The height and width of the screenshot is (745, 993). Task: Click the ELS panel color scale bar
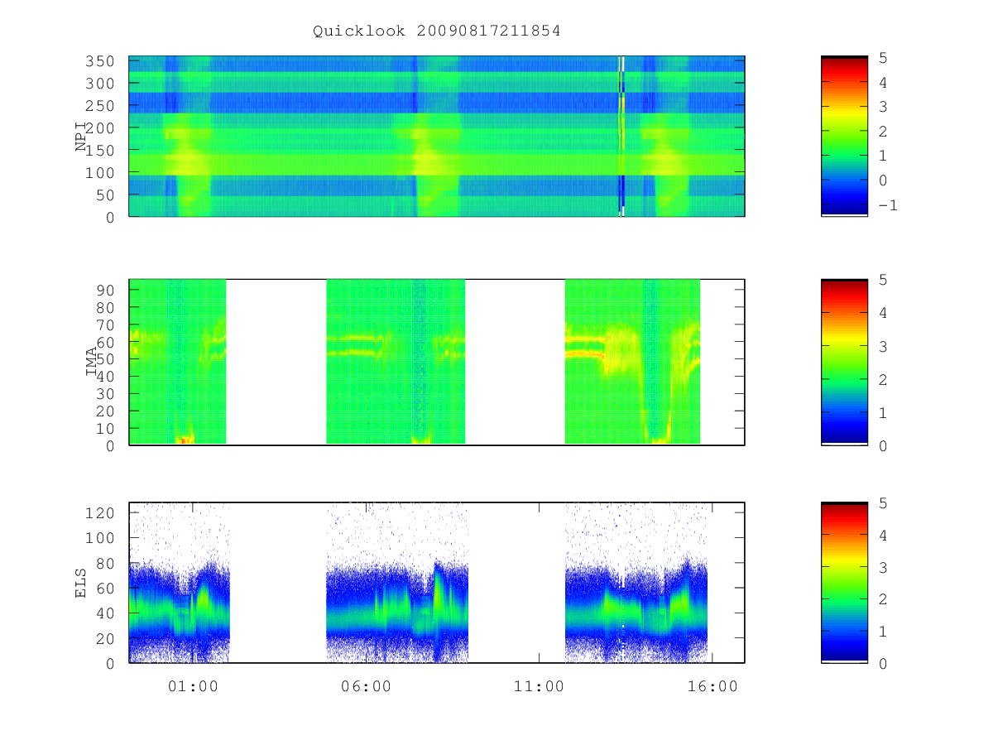844,583
